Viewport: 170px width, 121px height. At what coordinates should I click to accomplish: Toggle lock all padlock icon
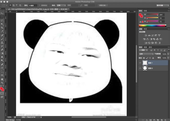coord(153,58)
